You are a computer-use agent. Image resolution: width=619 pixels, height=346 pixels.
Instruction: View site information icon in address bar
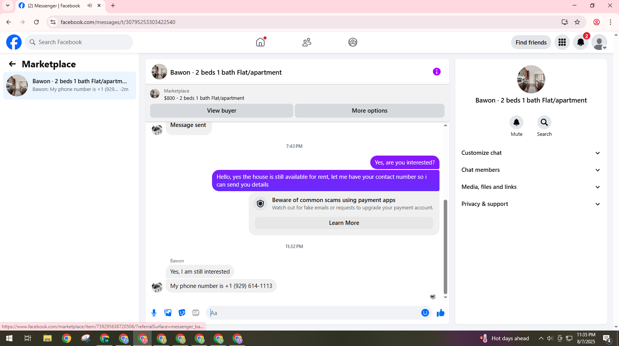53,22
